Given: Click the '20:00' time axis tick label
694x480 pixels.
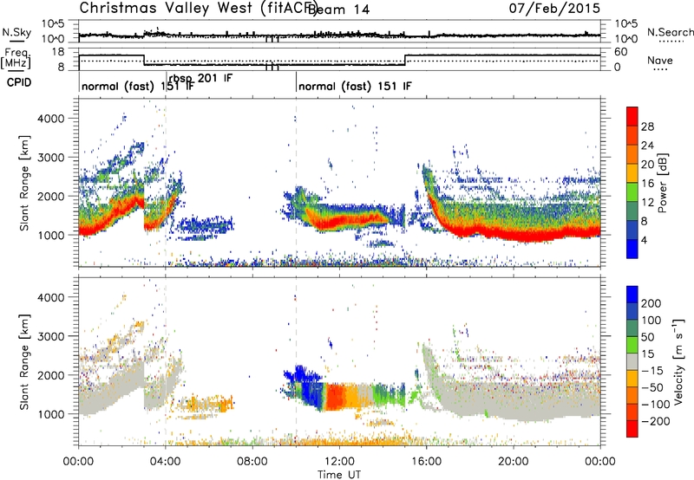Looking at the screenshot, I should pos(514,462).
